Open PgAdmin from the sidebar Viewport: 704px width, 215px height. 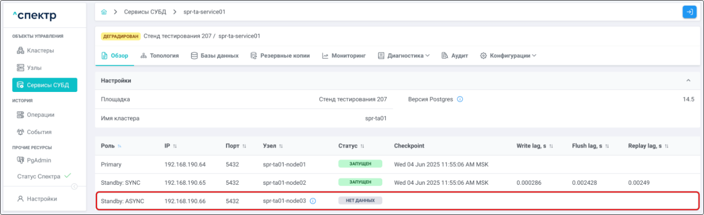click(x=34, y=160)
